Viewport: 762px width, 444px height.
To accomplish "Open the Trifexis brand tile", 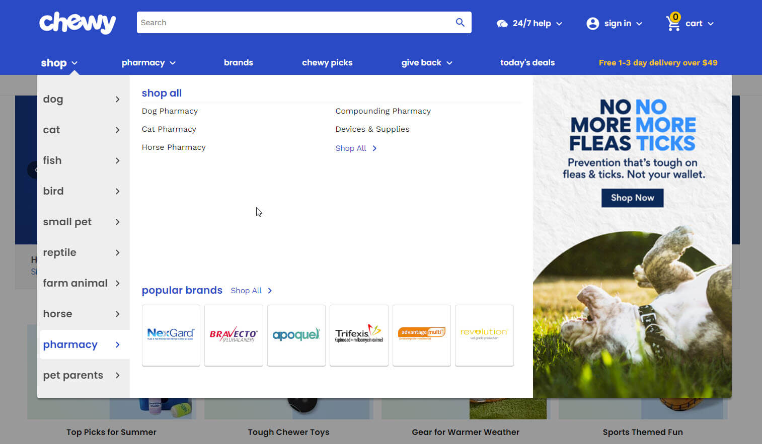I will pos(359,335).
